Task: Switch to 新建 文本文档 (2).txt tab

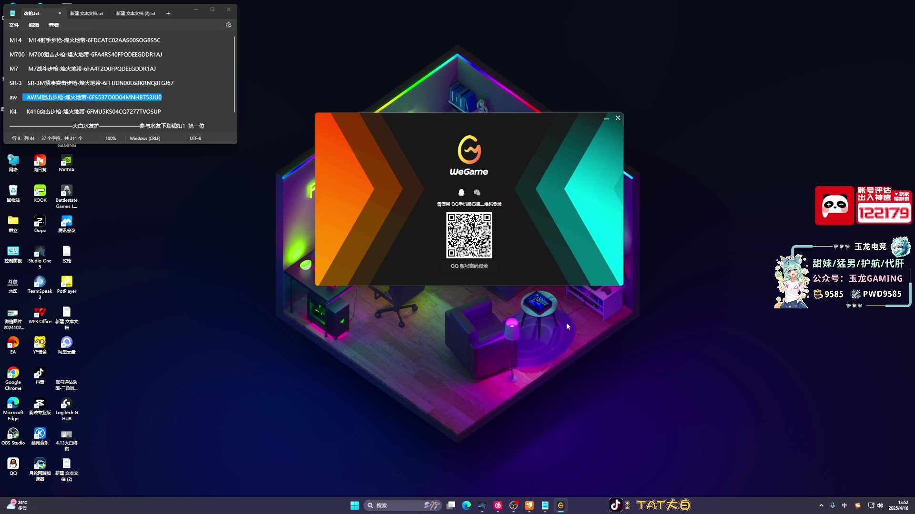Action: point(136,13)
